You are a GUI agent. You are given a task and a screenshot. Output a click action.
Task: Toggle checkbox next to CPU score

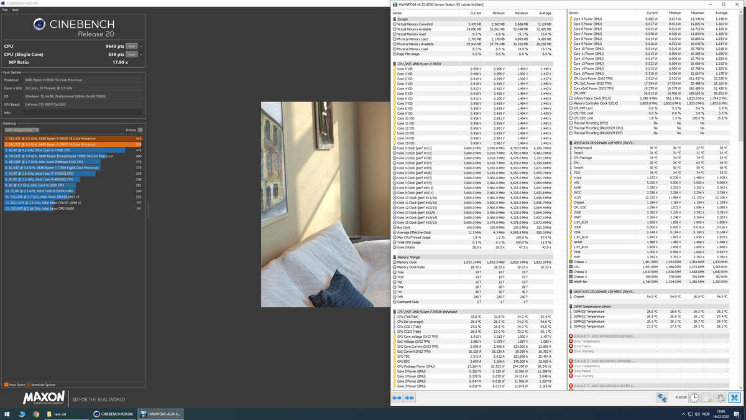tap(141, 46)
